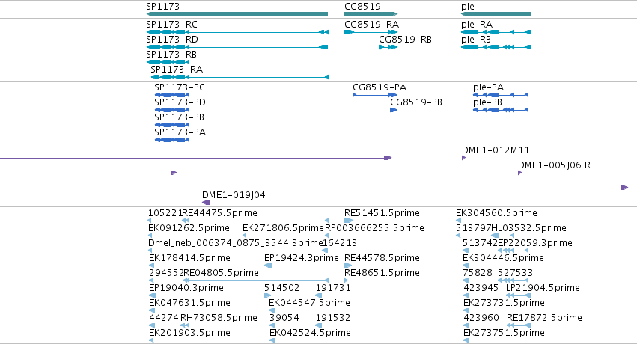Click the RE44578.5prime EST label
The image size is (637, 344).
[x=382, y=258]
